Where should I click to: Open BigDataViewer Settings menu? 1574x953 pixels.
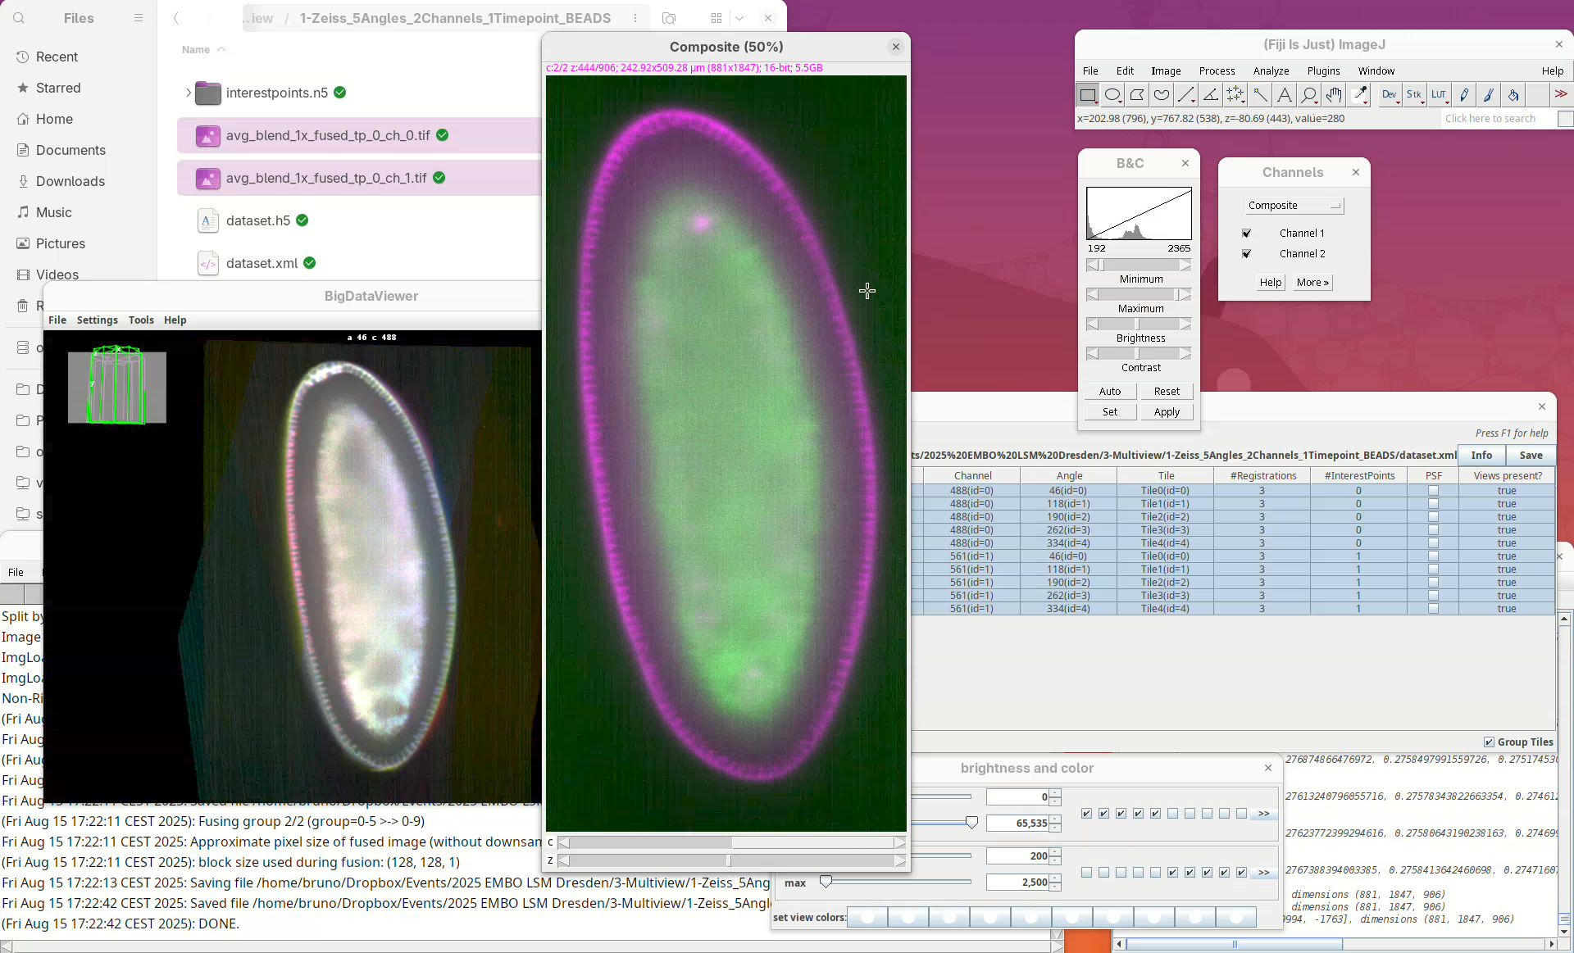(x=97, y=320)
